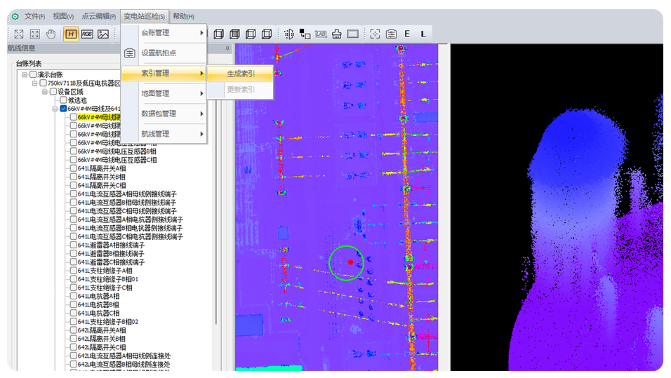The image size is (671, 378).
Task: Activate the H height coloring icon
Action: (71, 34)
